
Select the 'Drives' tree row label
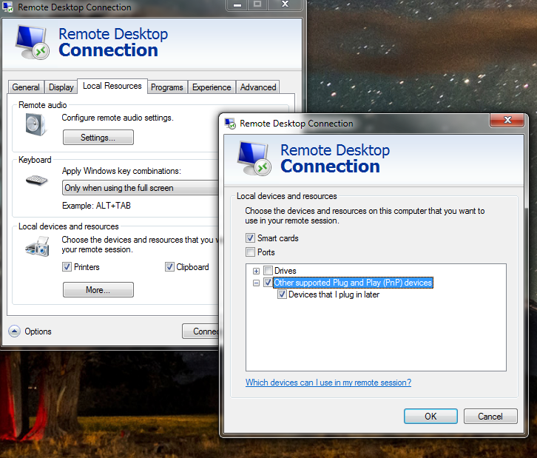(286, 271)
